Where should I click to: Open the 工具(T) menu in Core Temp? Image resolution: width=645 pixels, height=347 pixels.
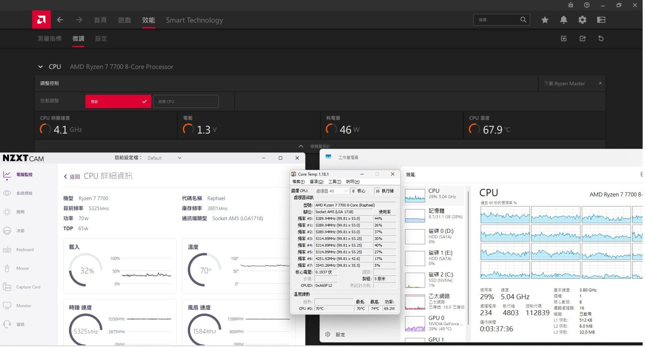[334, 182]
